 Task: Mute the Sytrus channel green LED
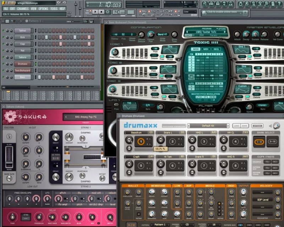tap(3, 31)
